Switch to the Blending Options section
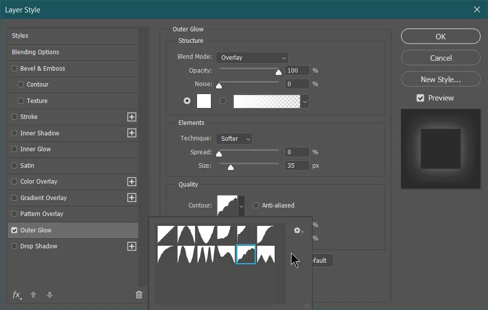The width and height of the screenshot is (488, 310). click(35, 52)
